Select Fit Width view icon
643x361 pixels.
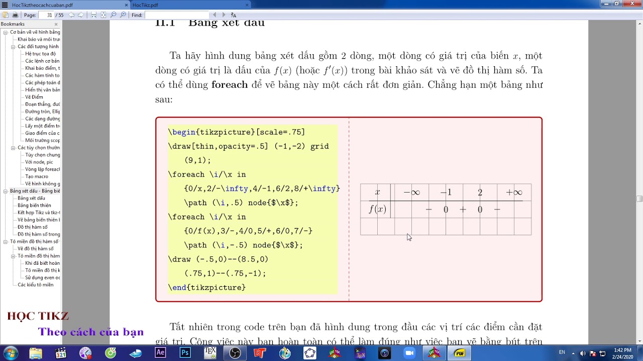click(94, 15)
